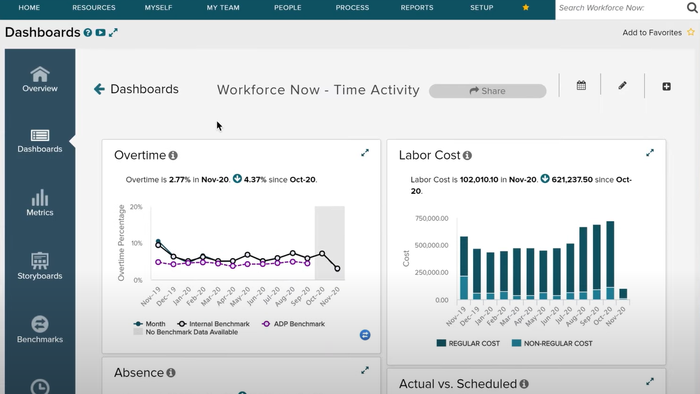Expand the Absence panel
The width and height of the screenshot is (700, 394).
click(365, 370)
